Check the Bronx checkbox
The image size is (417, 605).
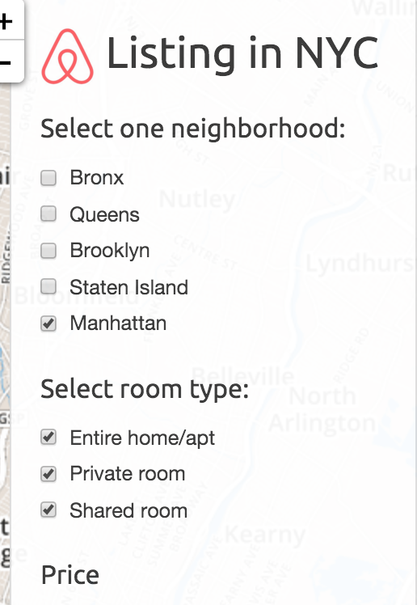click(x=48, y=178)
